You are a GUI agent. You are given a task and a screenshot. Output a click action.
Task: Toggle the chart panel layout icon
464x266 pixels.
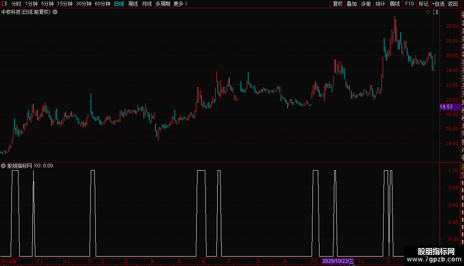click(x=436, y=12)
